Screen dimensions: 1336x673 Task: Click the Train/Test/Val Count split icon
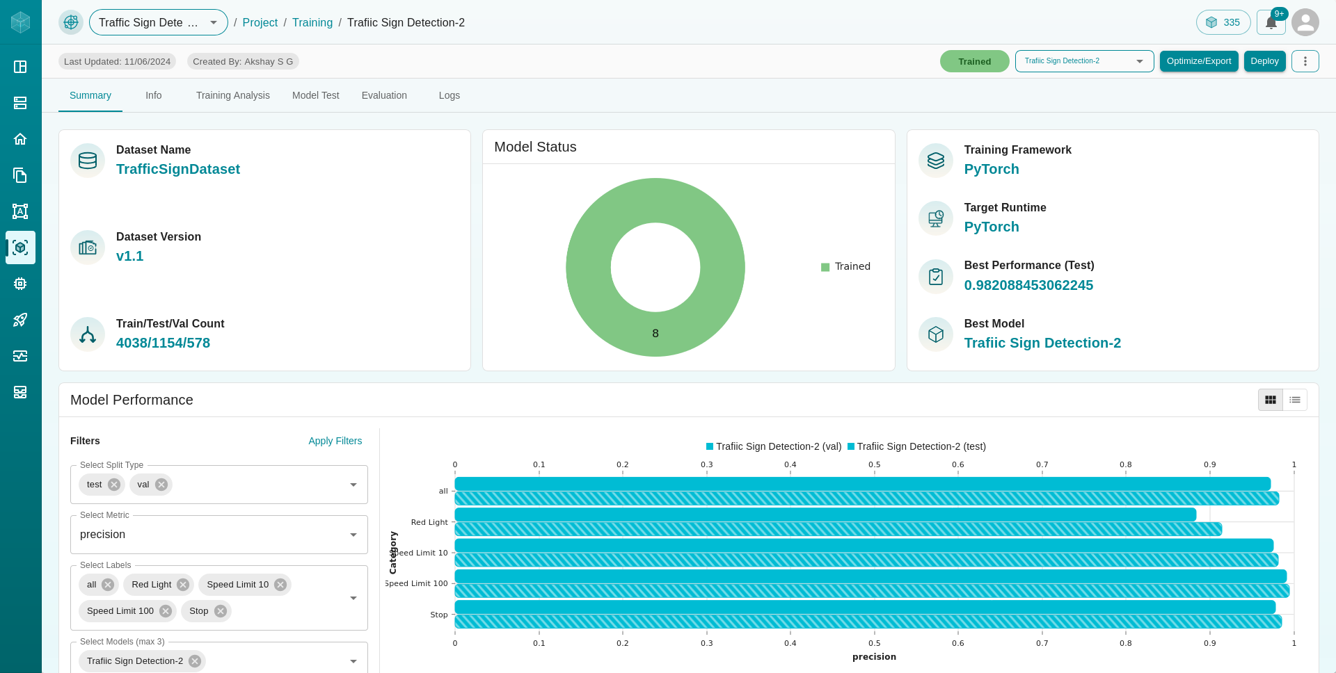[88, 334]
